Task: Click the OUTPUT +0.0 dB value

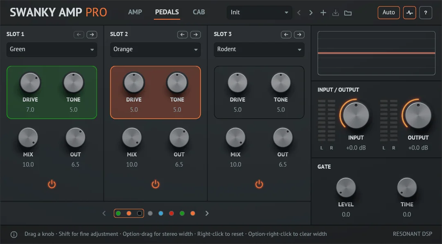Action: (x=418, y=148)
